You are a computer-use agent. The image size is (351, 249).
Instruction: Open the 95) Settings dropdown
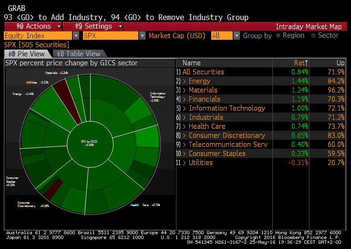93,26
